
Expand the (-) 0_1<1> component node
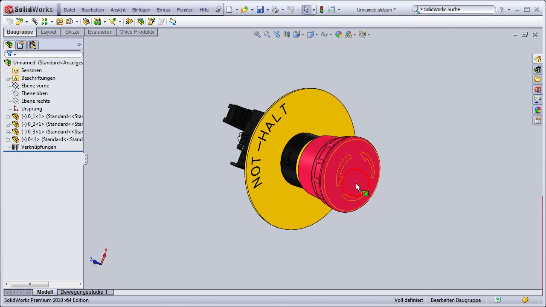point(8,116)
